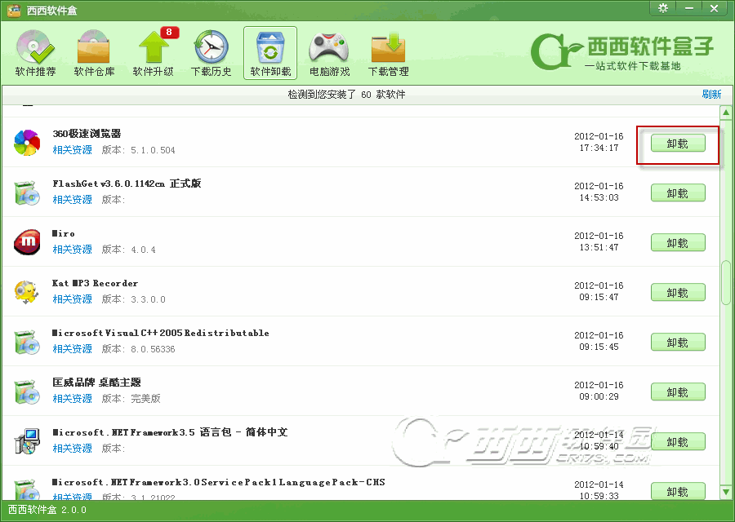Click 刷新 to refresh the list
The image size is (735, 522).
coord(711,94)
